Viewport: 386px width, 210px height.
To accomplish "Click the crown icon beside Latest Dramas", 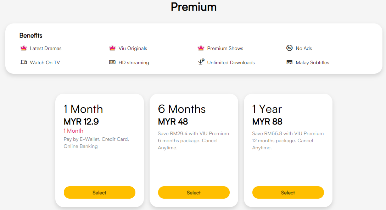I will click(24, 48).
